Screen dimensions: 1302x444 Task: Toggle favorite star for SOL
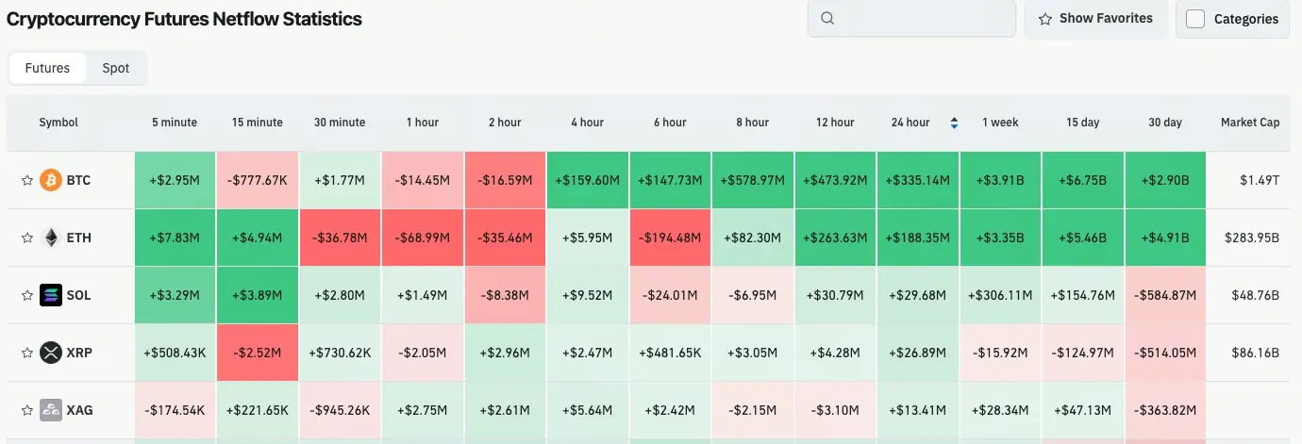(x=27, y=295)
